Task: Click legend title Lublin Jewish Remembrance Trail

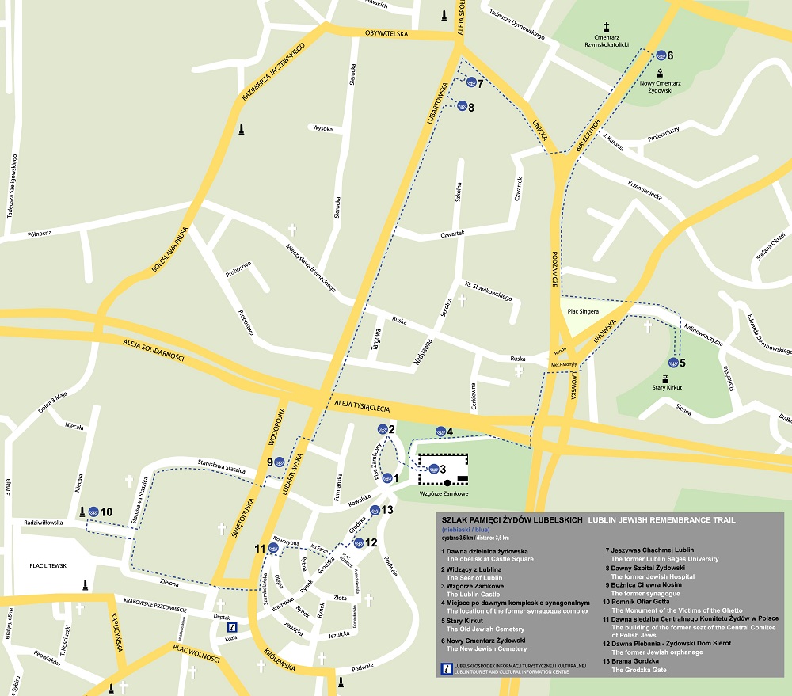Action: tap(661, 519)
